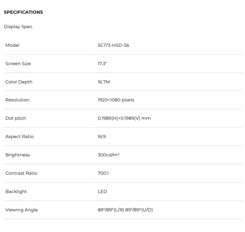245x232 pixels.
Task: Select the 0.1989(H)×0.1989(V) mm value
Action: pos(124,118)
